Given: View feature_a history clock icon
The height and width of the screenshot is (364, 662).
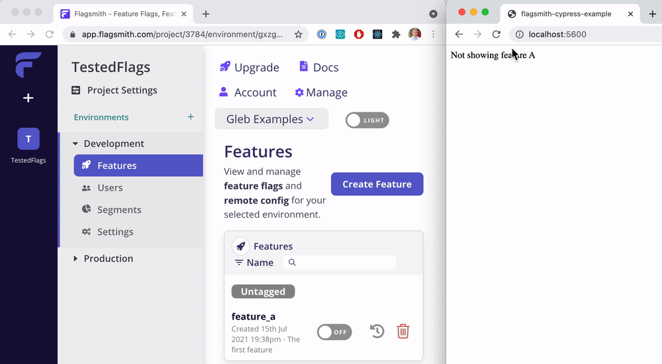Looking at the screenshot, I should coord(377,332).
